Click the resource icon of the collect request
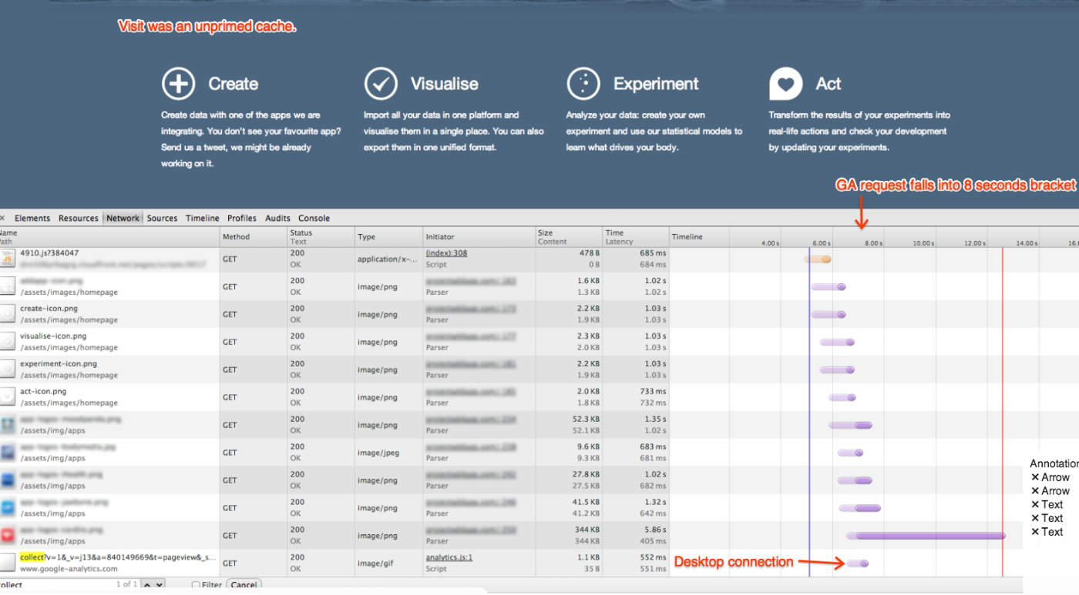 point(8,563)
